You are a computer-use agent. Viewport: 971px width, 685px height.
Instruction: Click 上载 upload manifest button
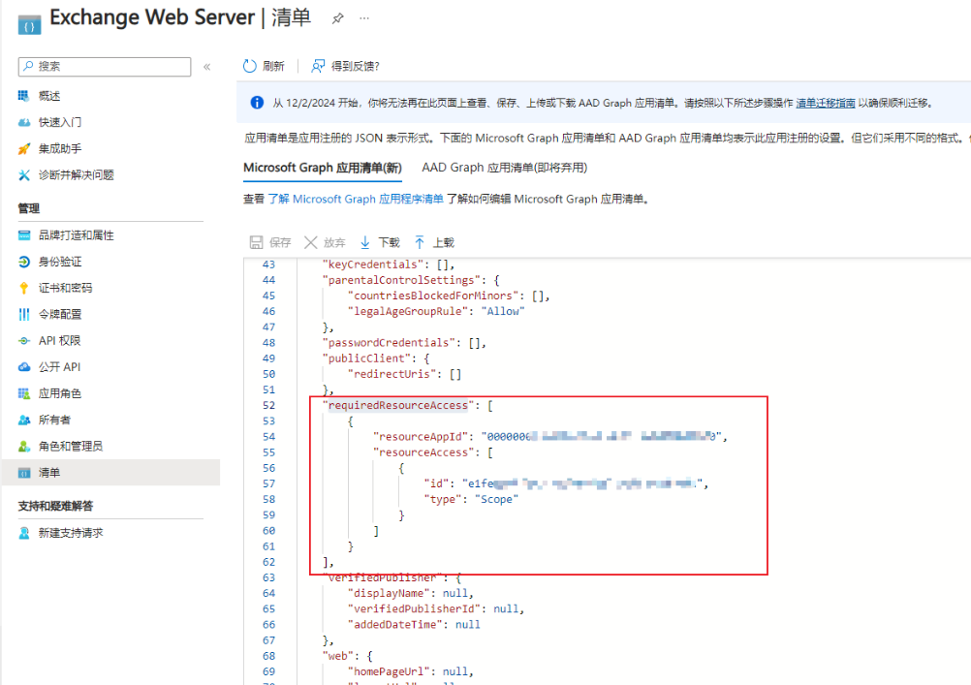(x=433, y=242)
